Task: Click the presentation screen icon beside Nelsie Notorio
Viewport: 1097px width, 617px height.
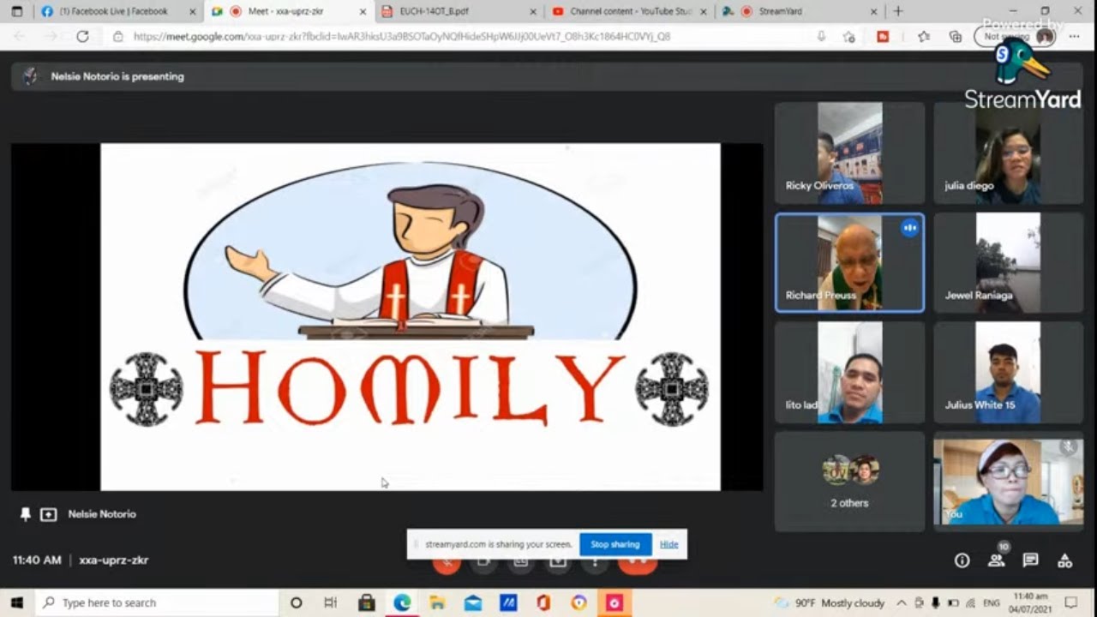Action: [x=49, y=514]
